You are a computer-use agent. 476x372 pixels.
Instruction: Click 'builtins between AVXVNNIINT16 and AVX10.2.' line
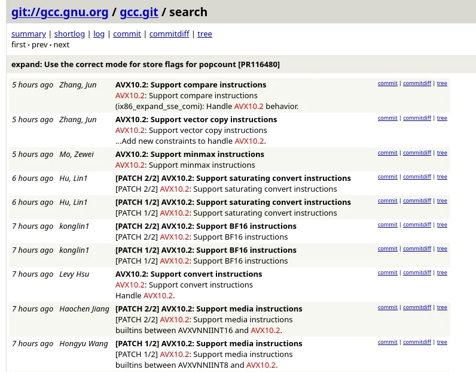199,330
